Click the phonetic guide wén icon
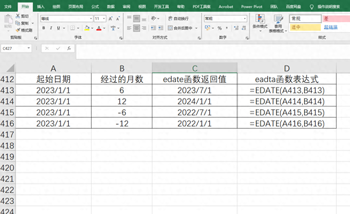 (x=113, y=28)
